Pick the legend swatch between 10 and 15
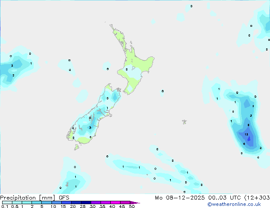Viewport: 270px width, 208px height. click(56, 202)
